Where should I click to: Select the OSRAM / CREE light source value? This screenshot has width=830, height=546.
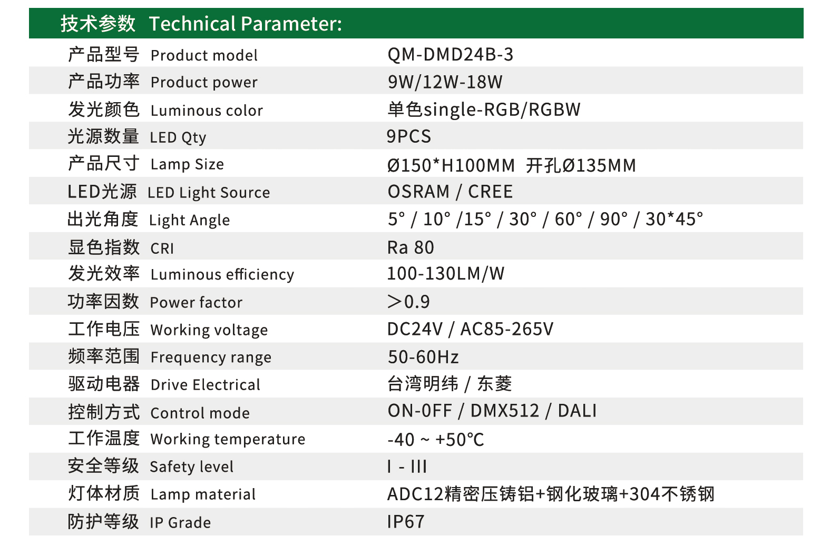[x=450, y=192]
